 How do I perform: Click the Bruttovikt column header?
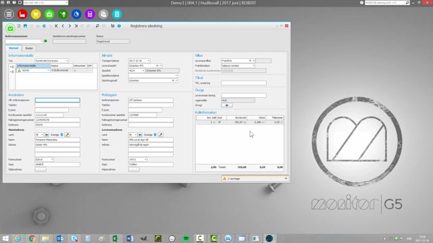click(237, 117)
